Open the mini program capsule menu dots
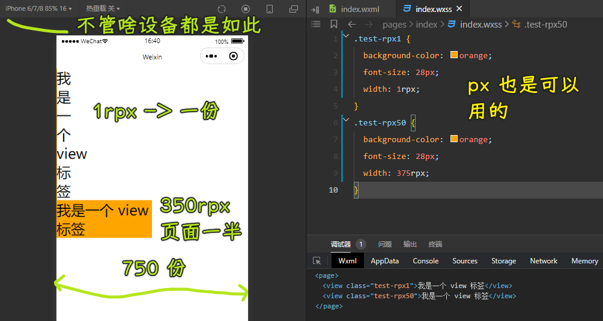603x321 pixels. (211, 56)
